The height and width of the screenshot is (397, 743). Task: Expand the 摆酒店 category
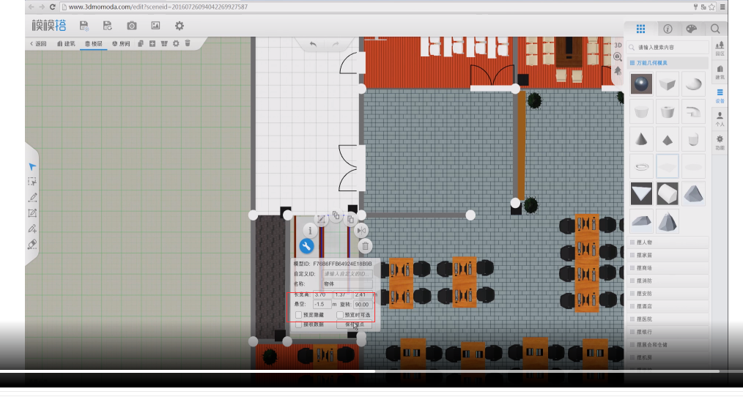pos(668,306)
